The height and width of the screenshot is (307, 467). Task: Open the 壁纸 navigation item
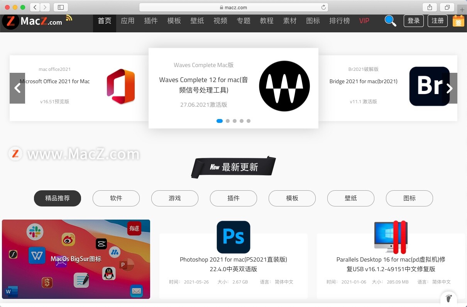pos(197,21)
